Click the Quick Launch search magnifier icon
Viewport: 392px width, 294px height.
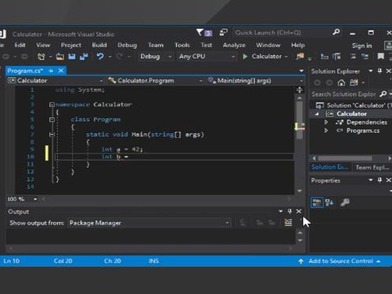(x=336, y=32)
